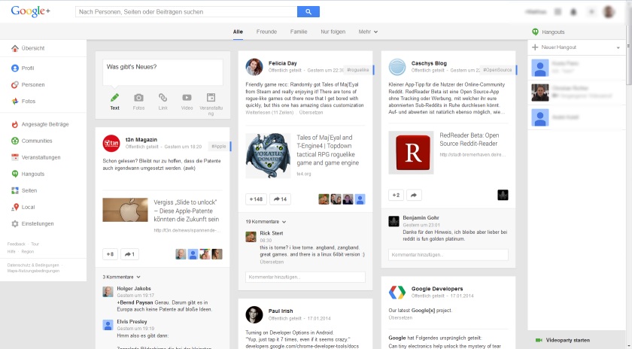Open Hangouts in the left sidebar

coord(33,174)
